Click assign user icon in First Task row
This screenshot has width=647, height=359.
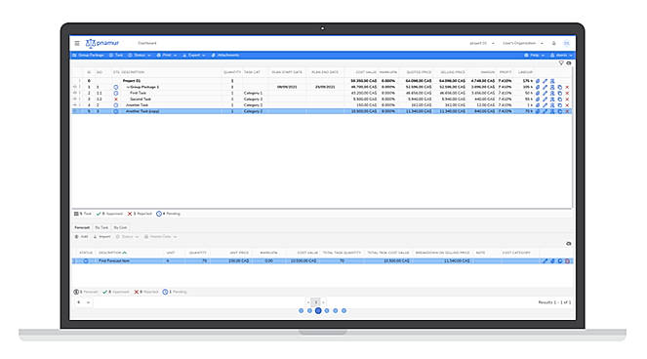552,94
